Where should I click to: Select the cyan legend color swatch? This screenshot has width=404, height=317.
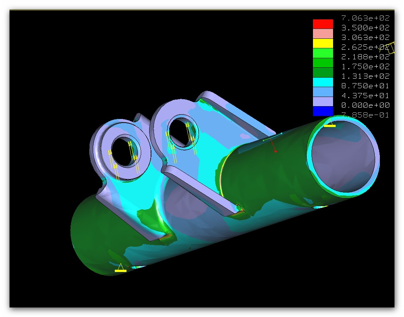click(323, 82)
